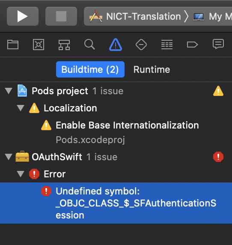Select the Issue navigator triangle icon

[x=116, y=45]
